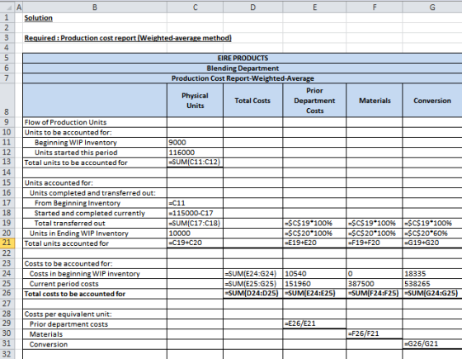This screenshot has width=462, height=359.
Task: Click the =SUM(C17:C18) formula cell
Action: pyautogui.click(x=195, y=223)
